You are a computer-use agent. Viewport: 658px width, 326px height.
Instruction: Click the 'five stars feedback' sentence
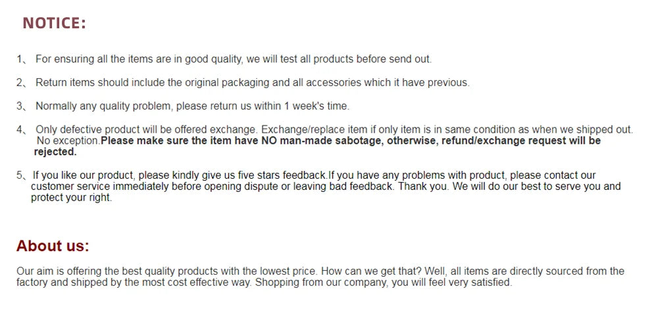pos(180,175)
